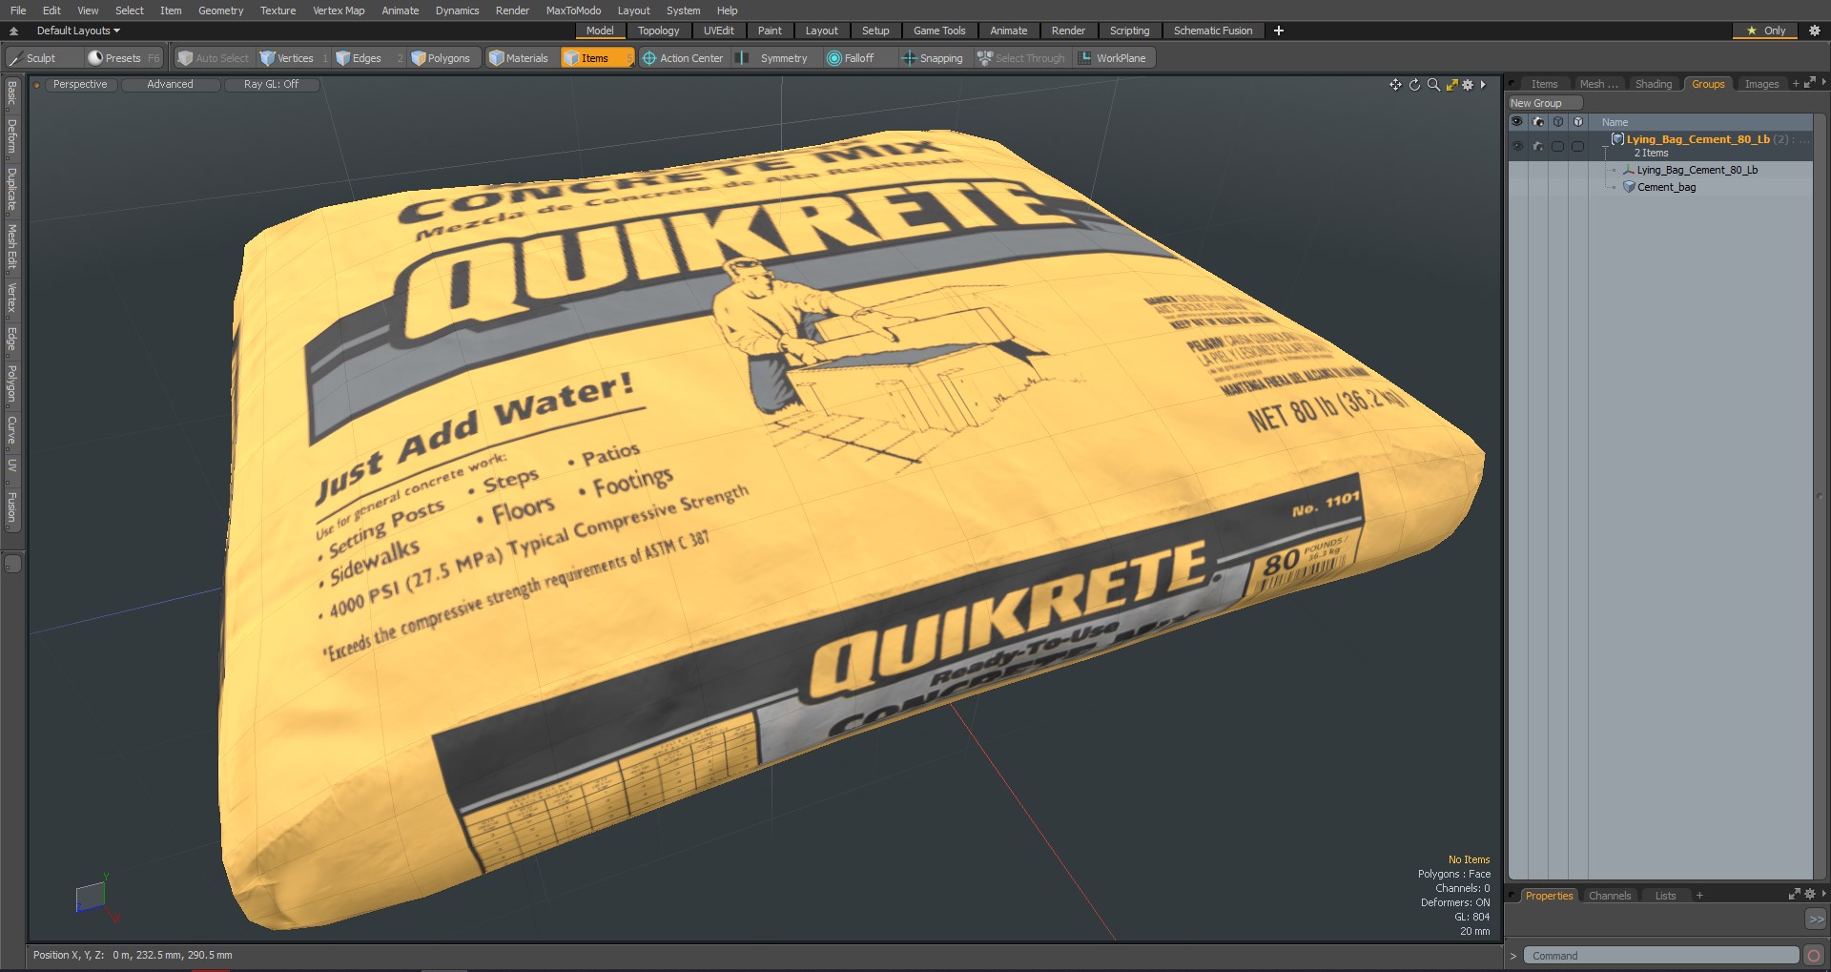Open the Advanced shading style dropdown
The height and width of the screenshot is (972, 1831).
[x=170, y=85]
